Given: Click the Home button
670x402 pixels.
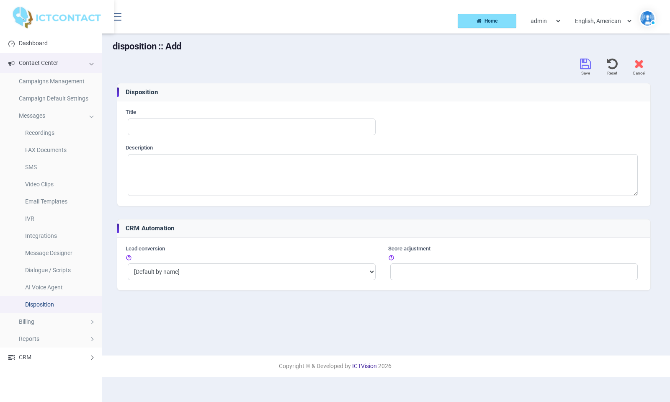Looking at the screenshot, I should 487,21.
